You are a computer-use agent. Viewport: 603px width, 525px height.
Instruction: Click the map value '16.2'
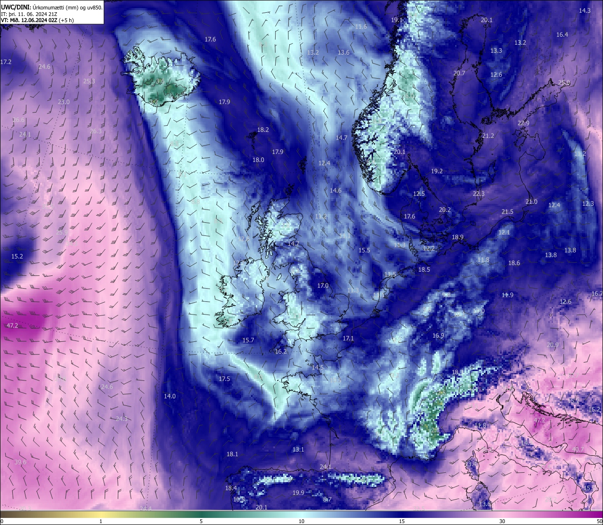(x=281, y=351)
